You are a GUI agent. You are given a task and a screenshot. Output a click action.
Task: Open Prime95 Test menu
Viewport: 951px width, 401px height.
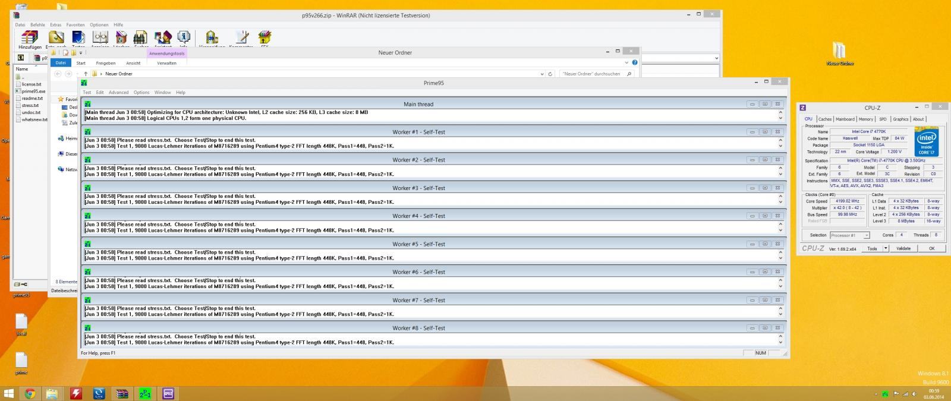coord(87,92)
